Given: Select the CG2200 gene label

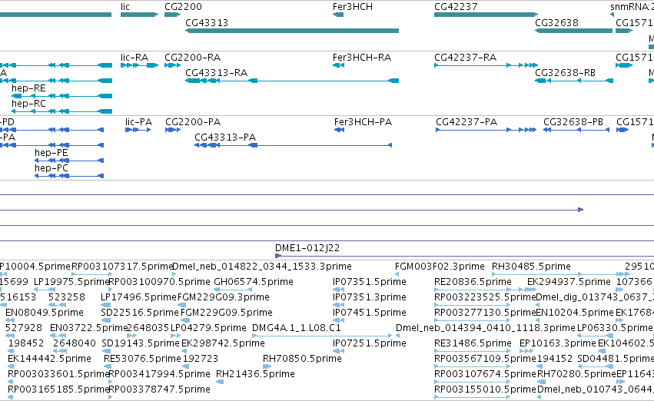Looking at the screenshot, I should tap(183, 7).
